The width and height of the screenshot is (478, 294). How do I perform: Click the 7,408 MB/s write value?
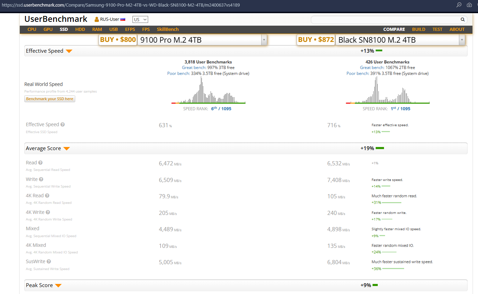click(339, 180)
